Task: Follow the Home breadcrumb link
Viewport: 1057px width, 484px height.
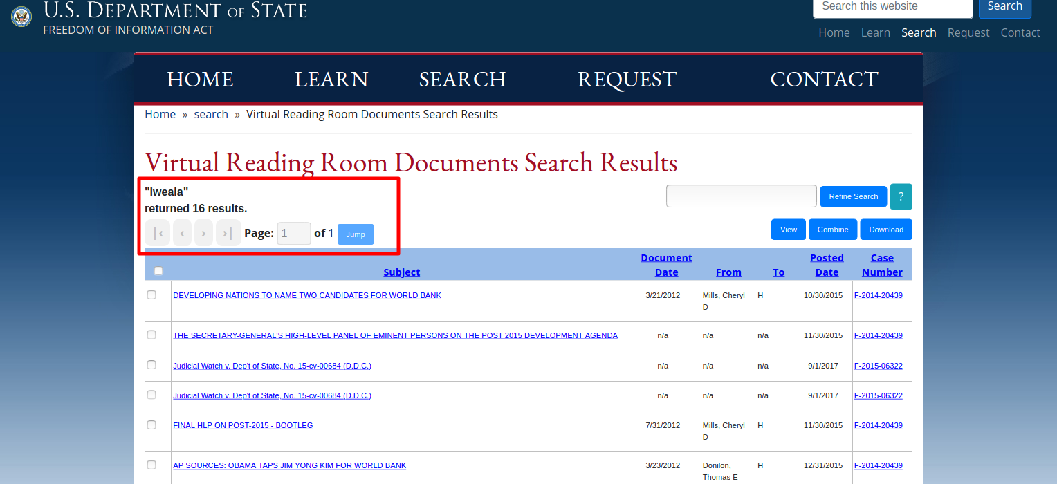Action: pyautogui.click(x=160, y=114)
